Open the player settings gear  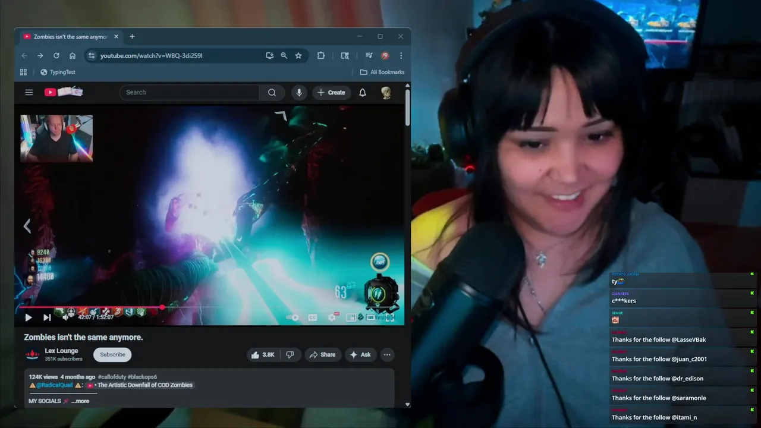pyautogui.click(x=332, y=317)
